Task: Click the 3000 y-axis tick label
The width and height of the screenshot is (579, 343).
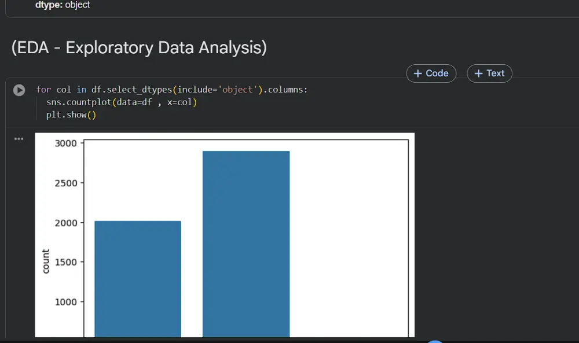Action: tap(66, 143)
